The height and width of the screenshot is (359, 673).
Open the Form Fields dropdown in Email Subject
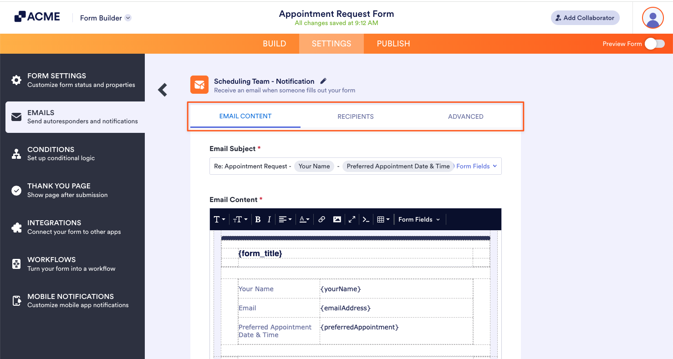click(x=476, y=166)
